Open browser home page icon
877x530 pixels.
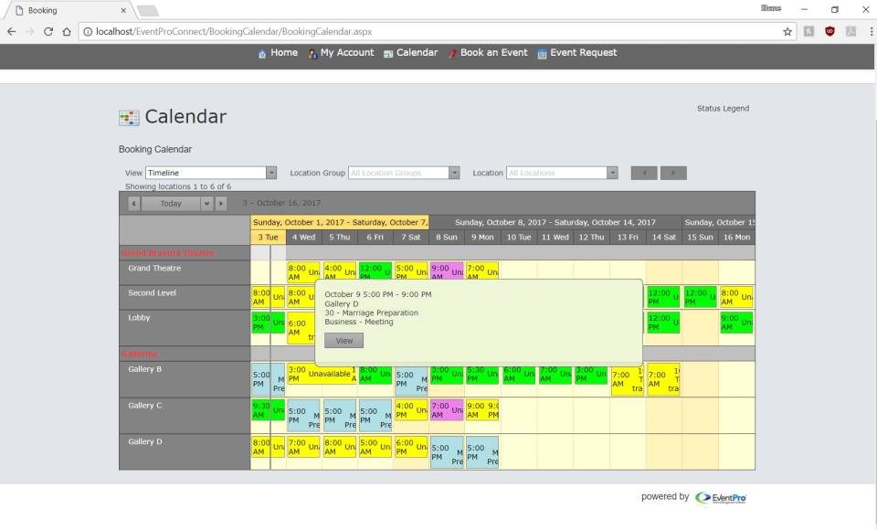pos(67,32)
